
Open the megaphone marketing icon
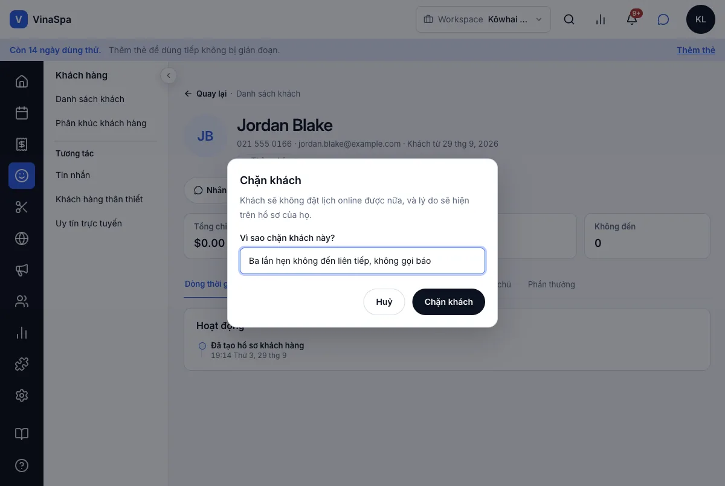[x=22, y=270]
